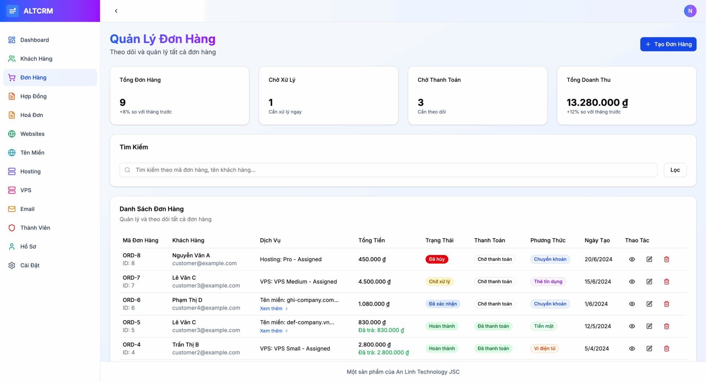Image resolution: width=706 pixels, height=382 pixels.
Task: Select Dashboard in the sidebar
Action: tap(35, 40)
